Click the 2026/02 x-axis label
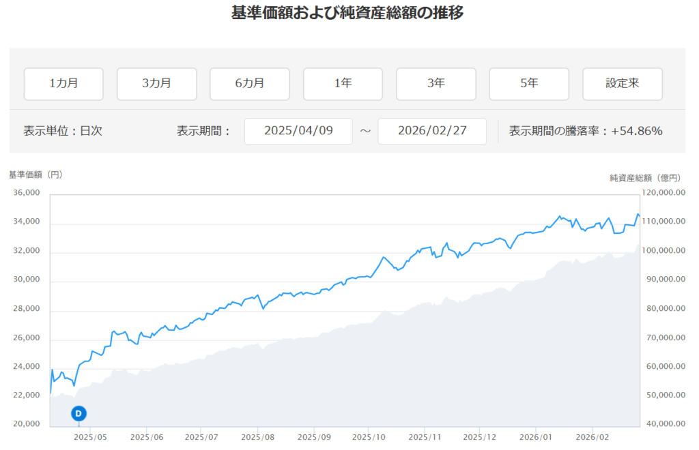699x450 pixels. point(593,437)
